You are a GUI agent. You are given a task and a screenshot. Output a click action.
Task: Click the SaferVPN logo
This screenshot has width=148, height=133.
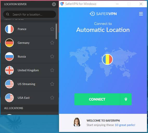(103, 14)
